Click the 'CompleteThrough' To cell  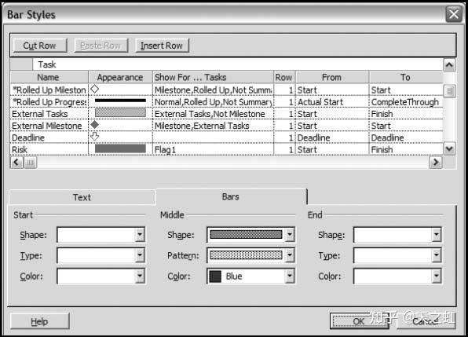pos(406,102)
